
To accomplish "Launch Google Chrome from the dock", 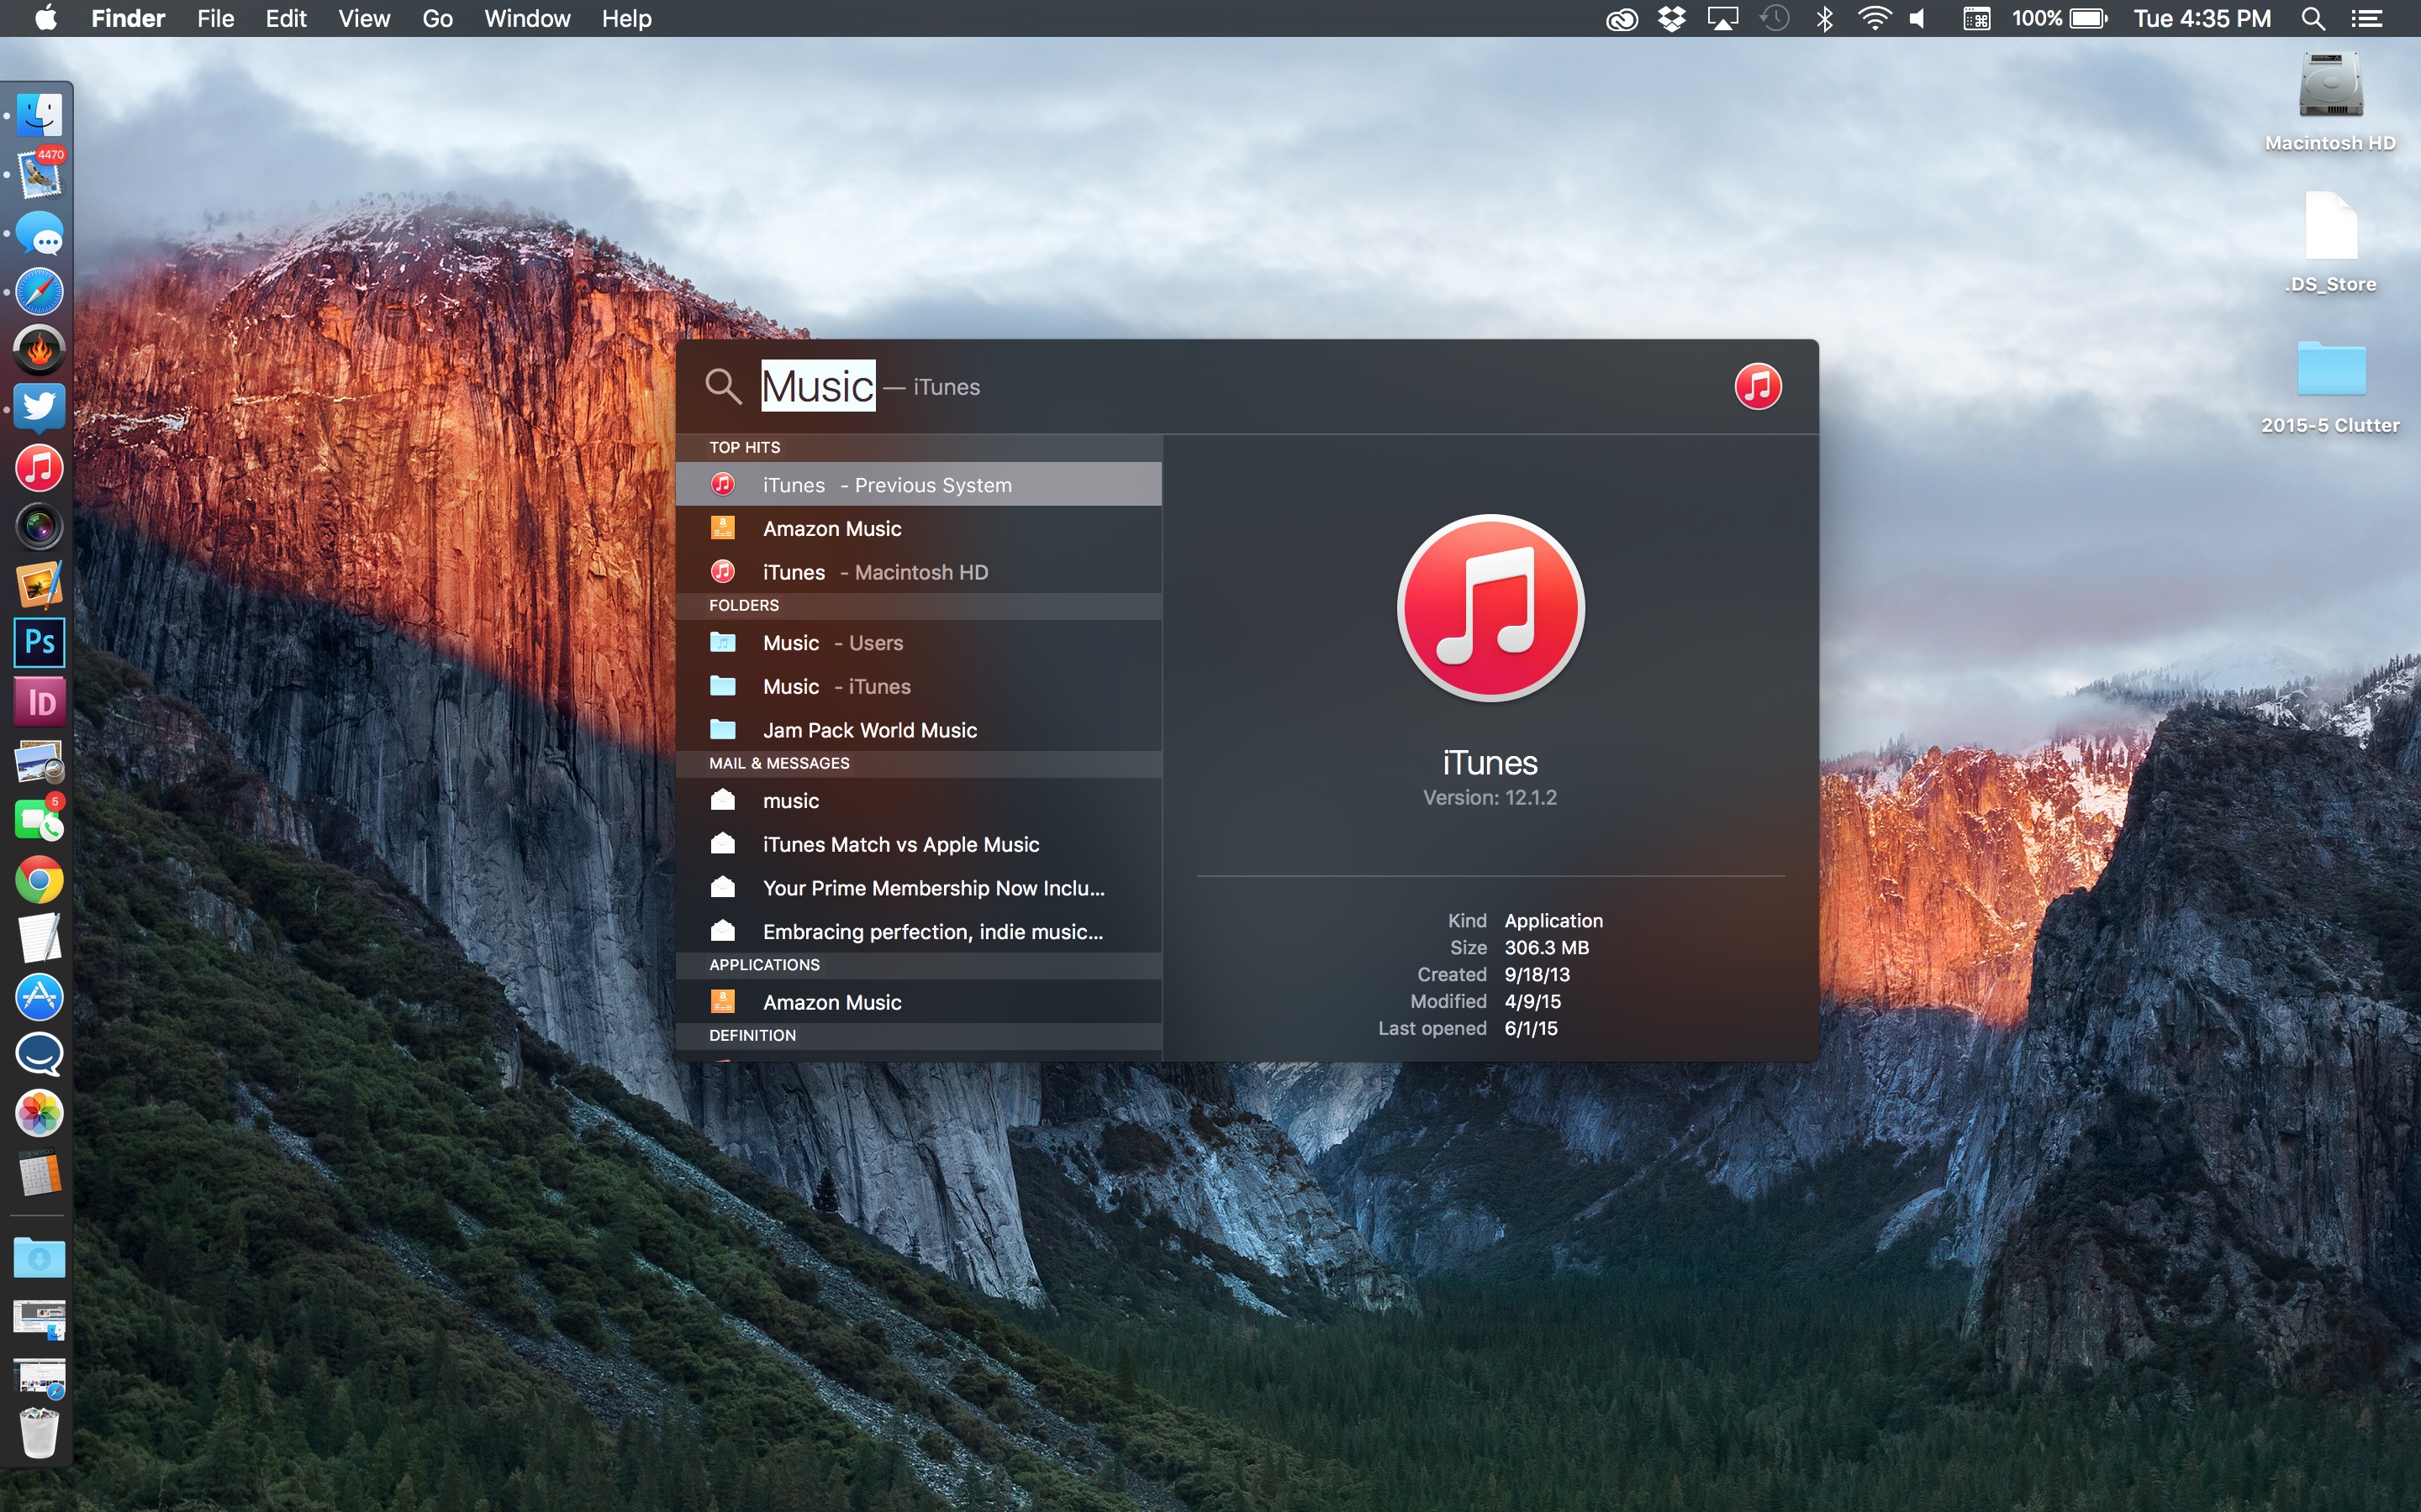I will (x=40, y=880).
